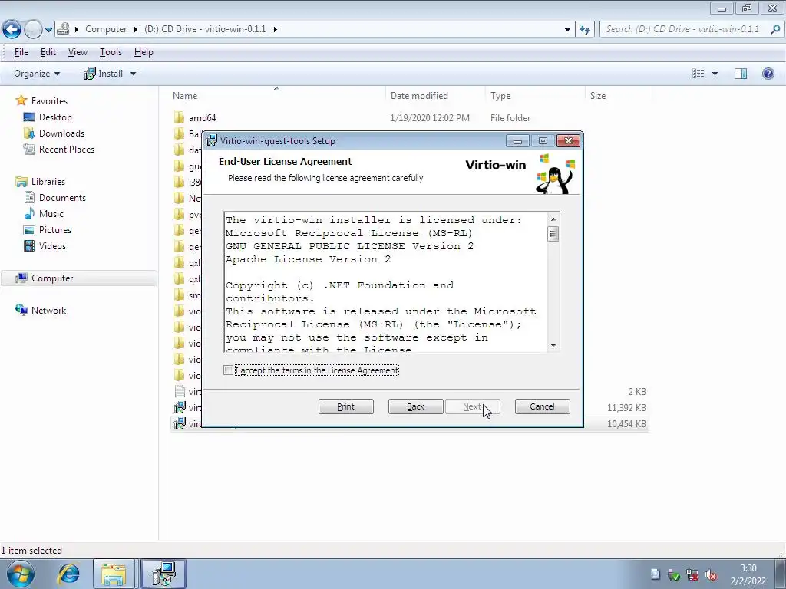Open the Tools menu in Explorer

pos(111,52)
